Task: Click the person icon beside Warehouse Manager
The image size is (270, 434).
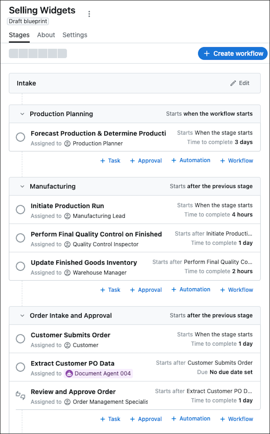Action: [67, 273]
